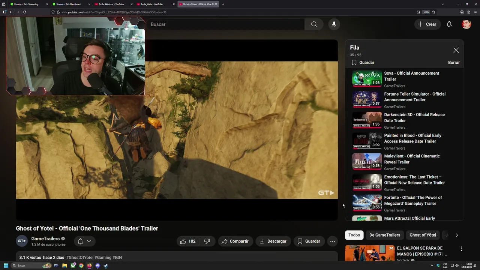480x270 pixels.
Task: Open the three-dot more actions menu
Action: point(333,241)
